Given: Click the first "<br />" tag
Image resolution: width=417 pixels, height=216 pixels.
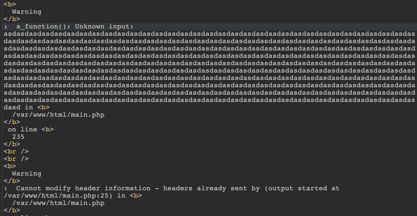Looking at the screenshot, I should click(x=16, y=152).
